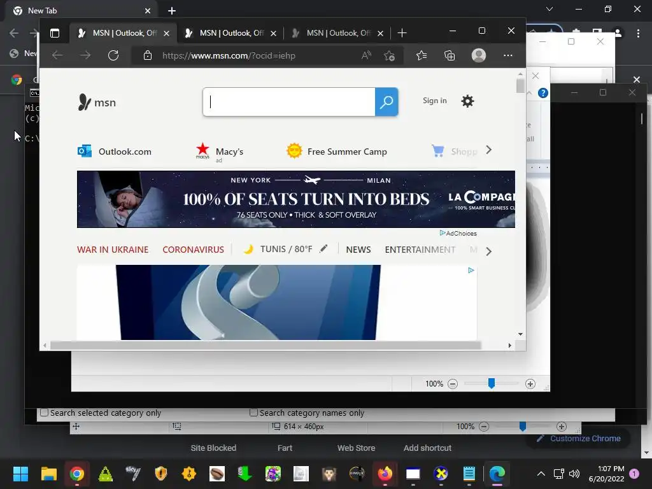652x489 pixels.
Task: Adjust front window zoom slider handle
Action: (491, 383)
